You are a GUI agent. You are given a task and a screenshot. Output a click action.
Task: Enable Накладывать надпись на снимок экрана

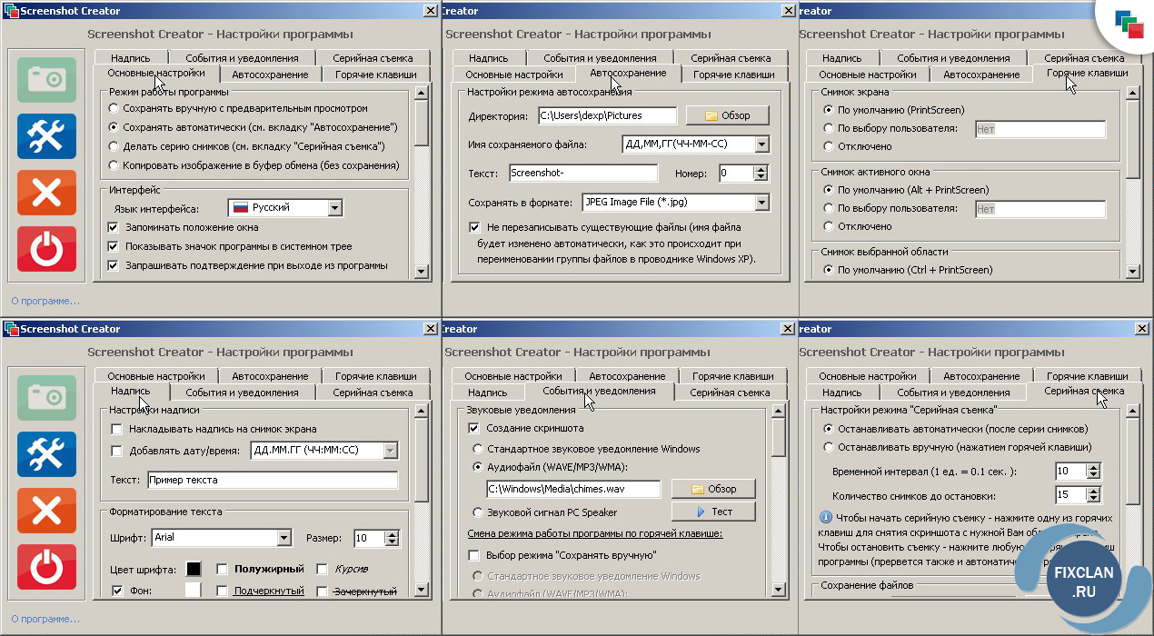(116, 429)
